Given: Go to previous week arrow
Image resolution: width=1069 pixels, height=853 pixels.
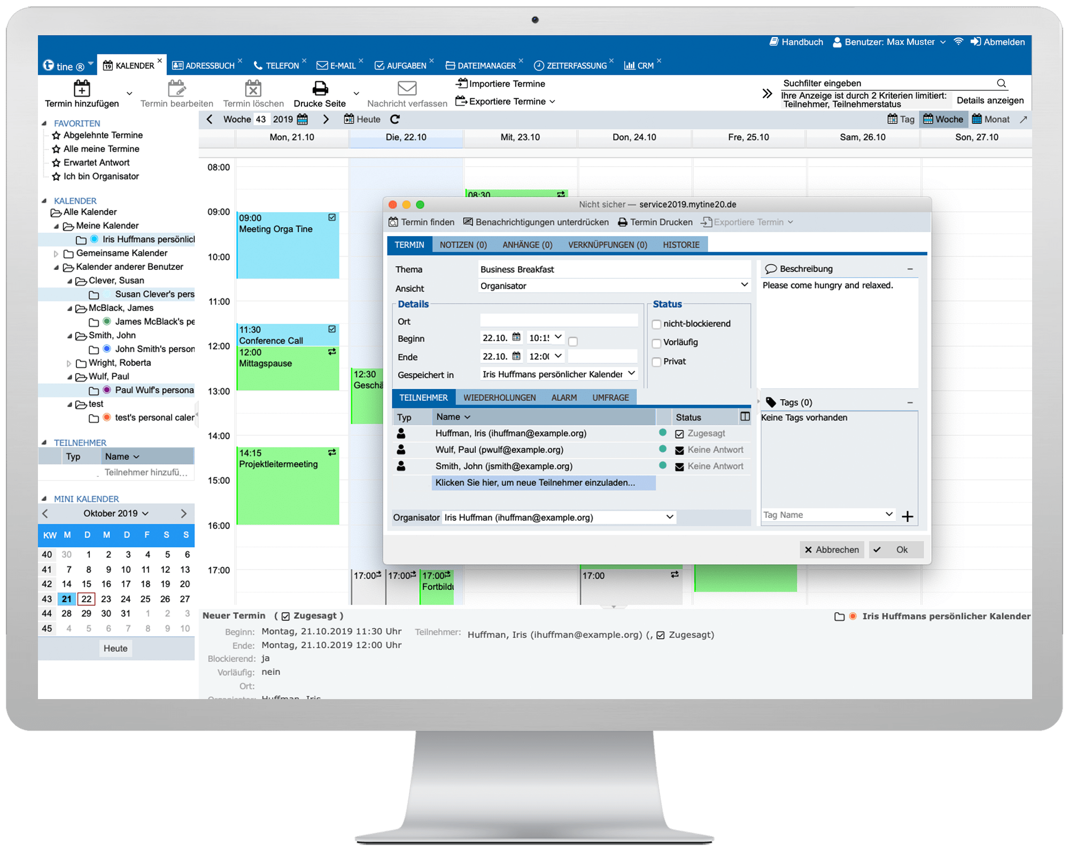Looking at the screenshot, I should click(210, 119).
